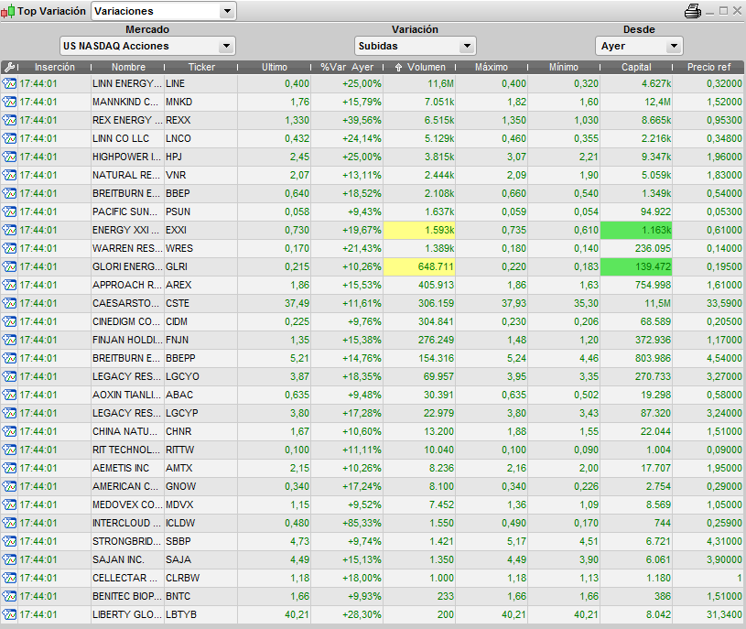Open chart icon for VNR row
This screenshot has height=629, width=746.
(9, 175)
